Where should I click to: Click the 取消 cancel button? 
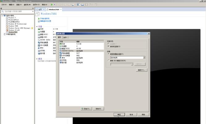coord(131,114)
